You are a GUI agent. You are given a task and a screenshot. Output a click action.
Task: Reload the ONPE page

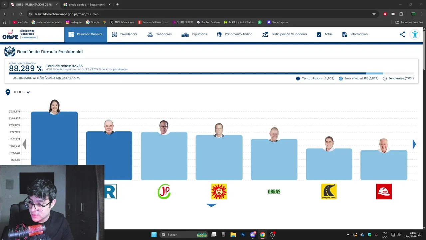pyautogui.click(x=21, y=14)
